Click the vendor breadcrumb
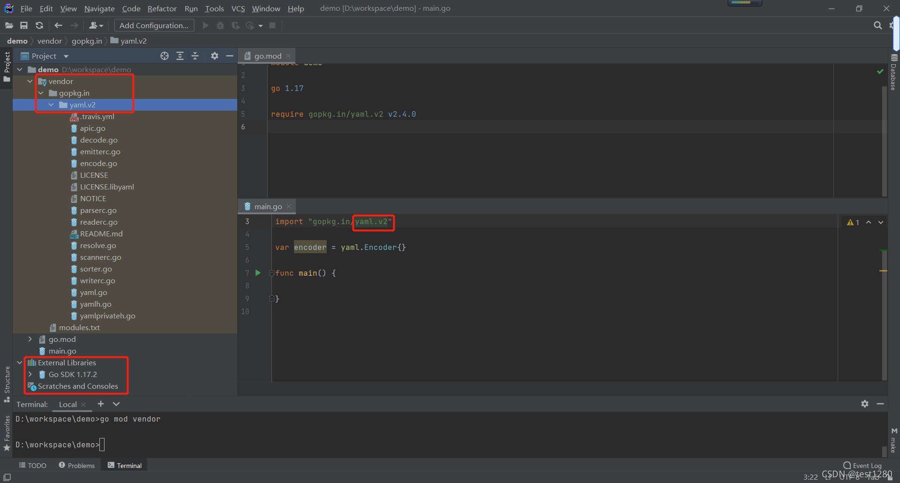 tap(50, 41)
